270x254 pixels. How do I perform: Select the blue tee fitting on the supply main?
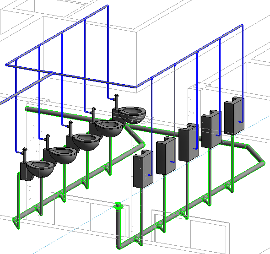pos(54,73)
